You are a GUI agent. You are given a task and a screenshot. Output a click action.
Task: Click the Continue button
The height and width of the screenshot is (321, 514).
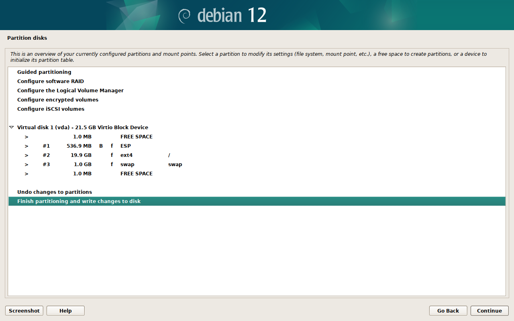(x=490, y=311)
